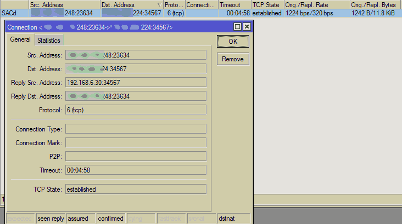Maximize the Connection dialog window
The height and width of the screenshot is (224, 402).
[237, 27]
